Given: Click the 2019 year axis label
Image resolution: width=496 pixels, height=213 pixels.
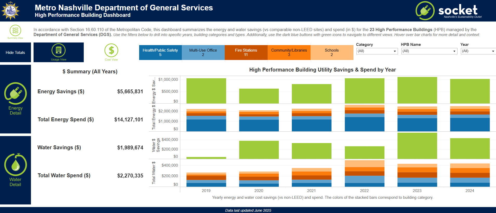Looking at the screenshot, I should coord(206,191).
